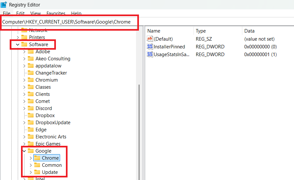Select the Common folder icon

point(37,165)
